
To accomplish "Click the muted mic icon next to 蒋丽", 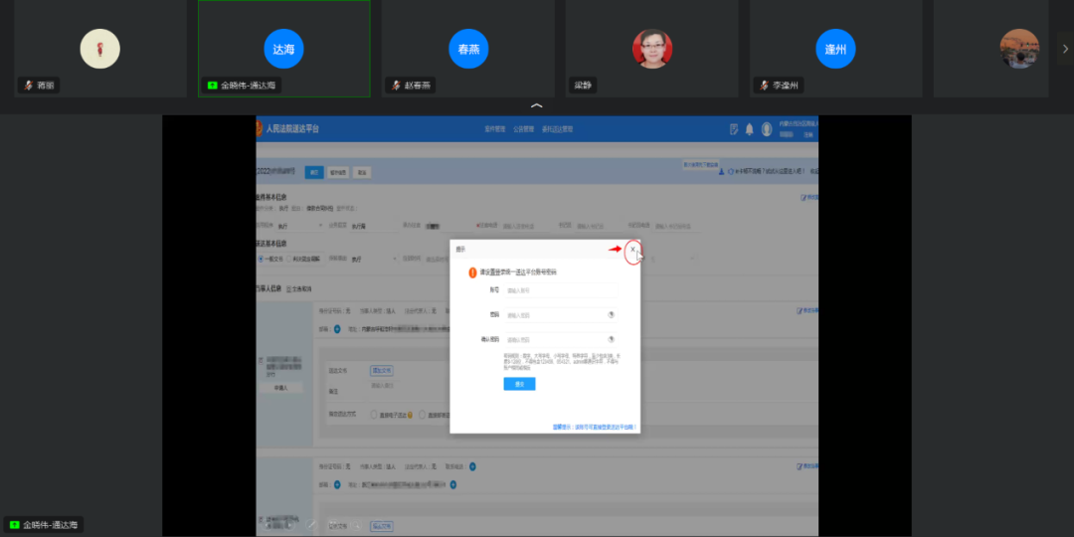I will 28,86.
